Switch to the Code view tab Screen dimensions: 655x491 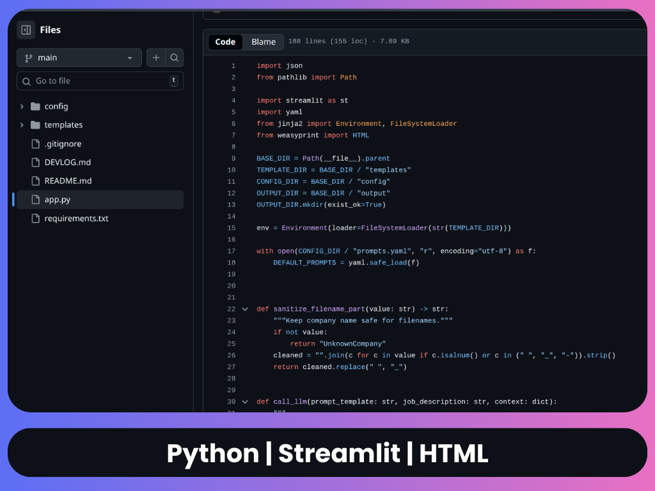pos(225,42)
